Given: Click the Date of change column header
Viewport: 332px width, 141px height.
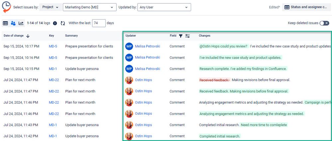Looking at the screenshot, I should 14,36.
